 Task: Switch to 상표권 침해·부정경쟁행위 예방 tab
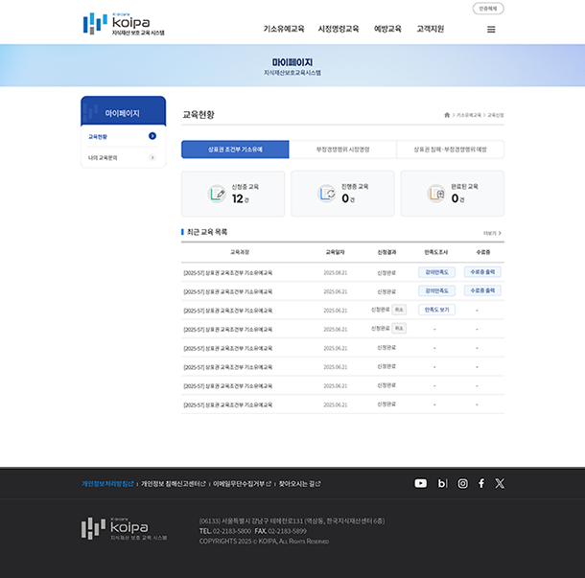pyautogui.click(x=450, y=150)
